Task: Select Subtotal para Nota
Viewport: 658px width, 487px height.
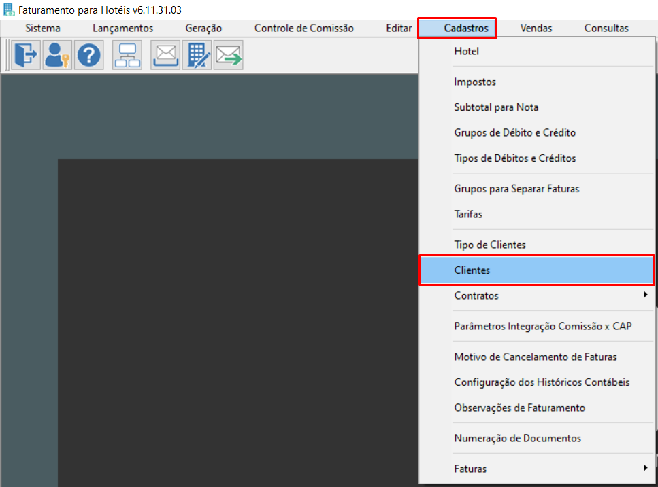Action: pyautogui.click(x=537, y=107)
